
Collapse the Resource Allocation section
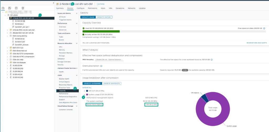tap(77, 43)
